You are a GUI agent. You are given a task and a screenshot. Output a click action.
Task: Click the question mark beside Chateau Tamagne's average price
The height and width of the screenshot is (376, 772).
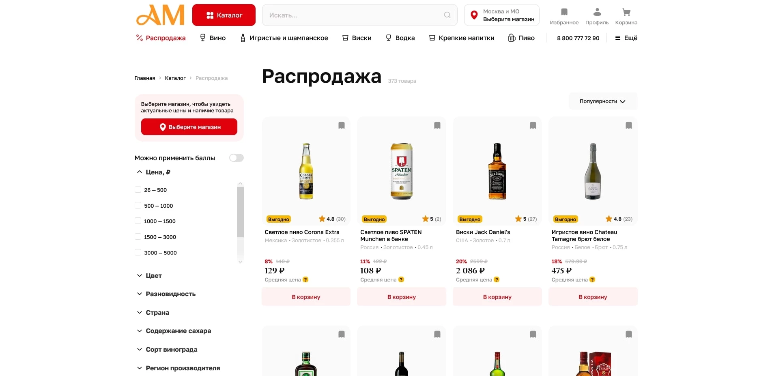[592, 280]
